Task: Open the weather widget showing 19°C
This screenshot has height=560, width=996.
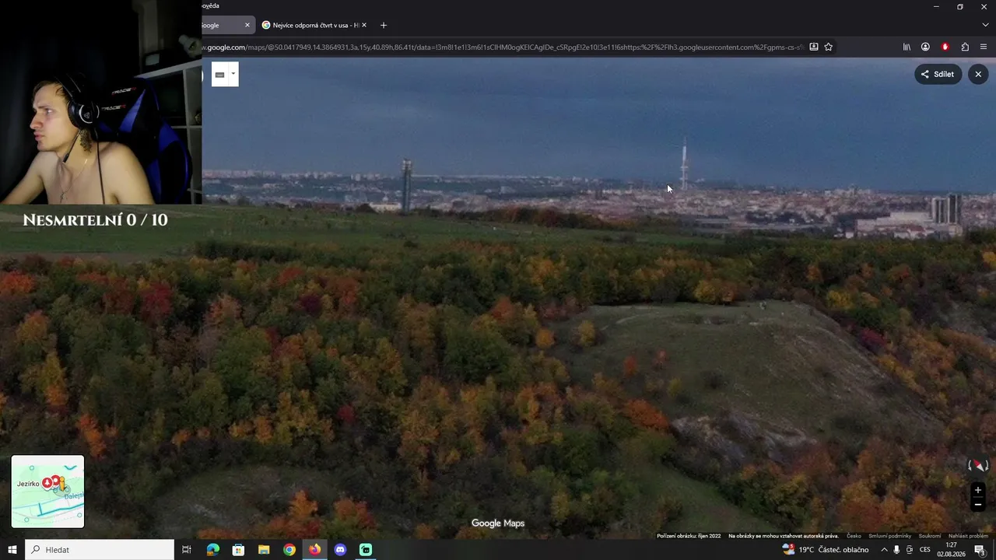Action: [826, 550]
